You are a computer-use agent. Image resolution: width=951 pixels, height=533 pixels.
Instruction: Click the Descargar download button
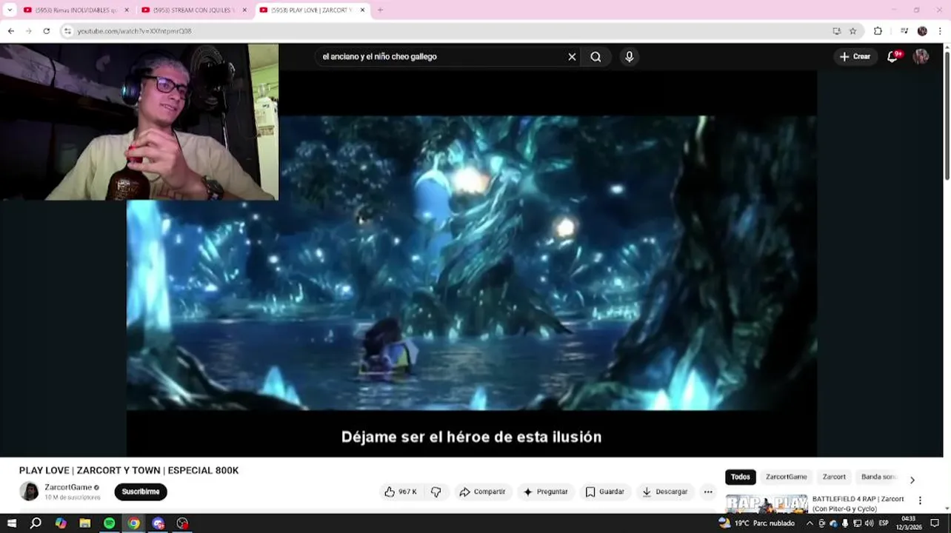[665, 492]
